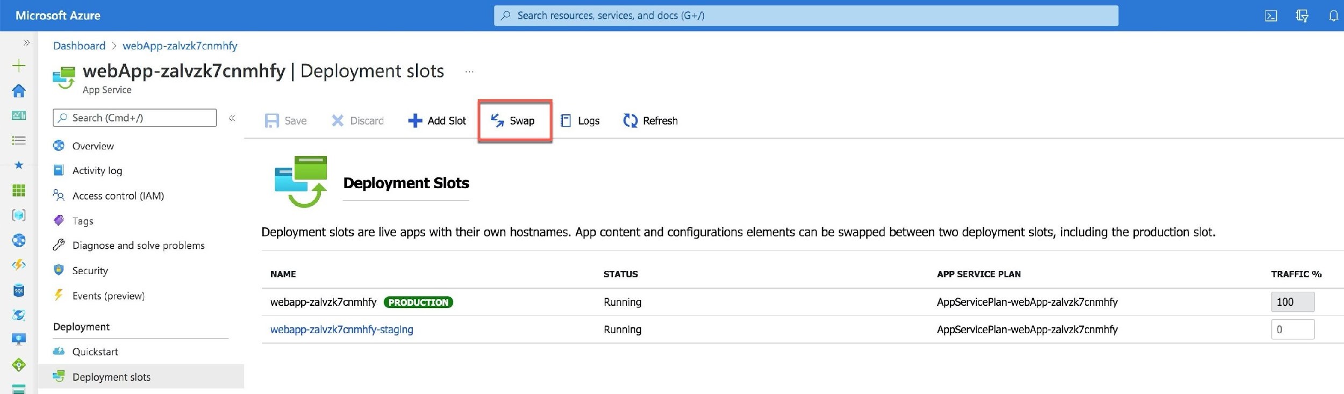This screenshot has height=394, width=1344.
Task: Click production row App Service Plan name
Action: click(x=1027, y=302)
